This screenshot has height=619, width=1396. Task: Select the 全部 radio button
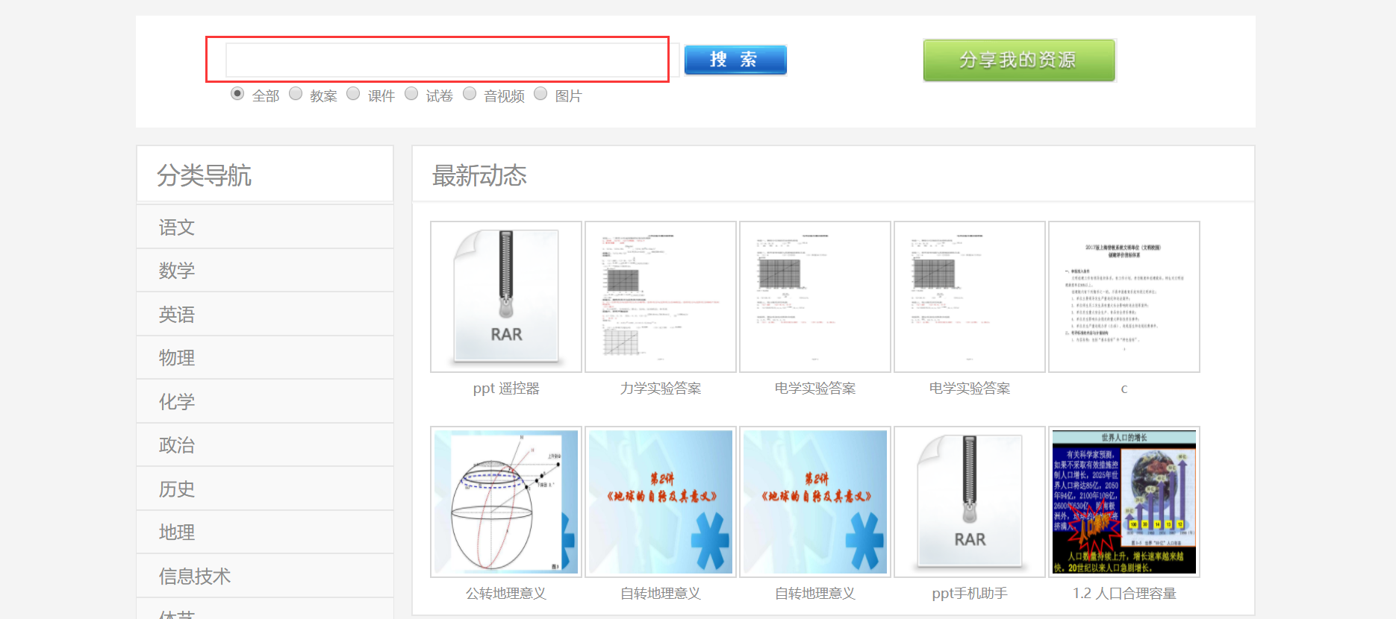pyautogui.click(x=237, y=94)
